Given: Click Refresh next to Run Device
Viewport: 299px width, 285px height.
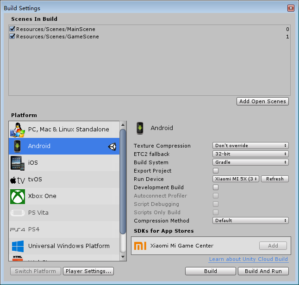Looking at the screenshot, I should tap(275, 179).
